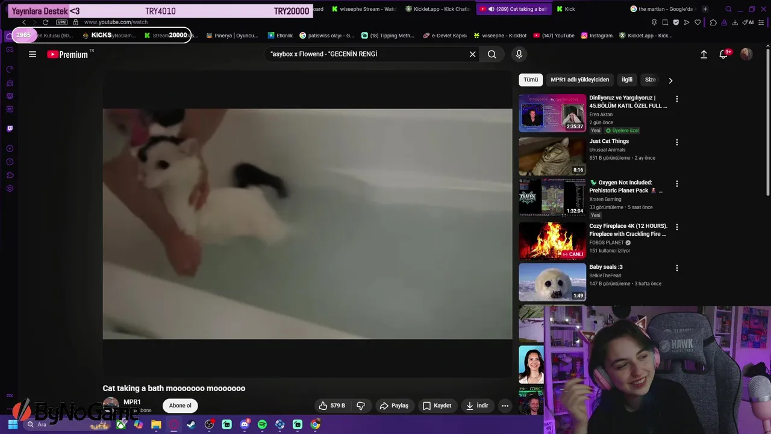Open the (147) YouTube bookmark

(554, 36)
